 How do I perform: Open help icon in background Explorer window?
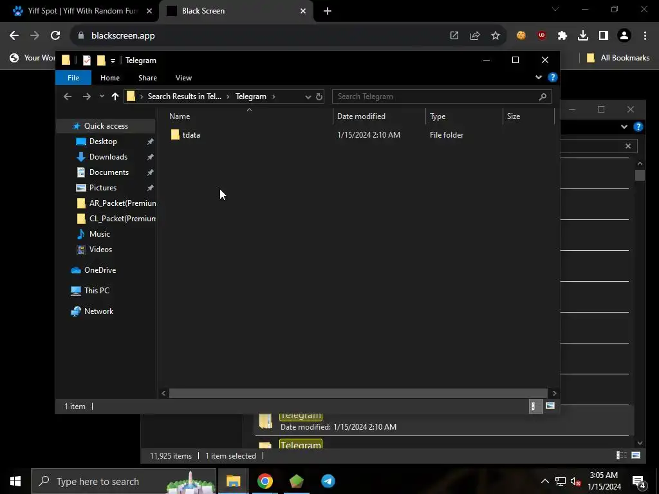point(638,127)
